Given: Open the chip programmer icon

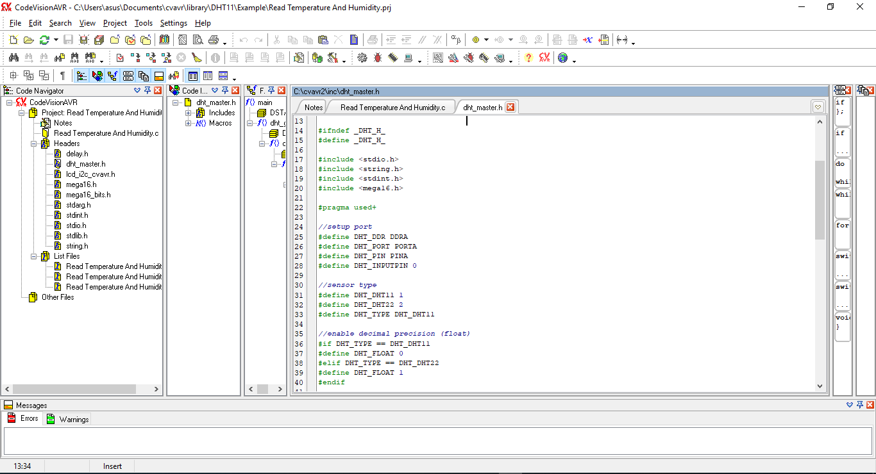Looking at the screenshot, I should [392, 58].
